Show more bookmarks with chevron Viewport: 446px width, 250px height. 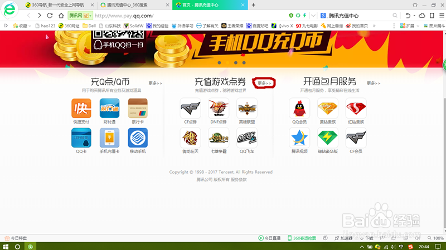[374, 26]
